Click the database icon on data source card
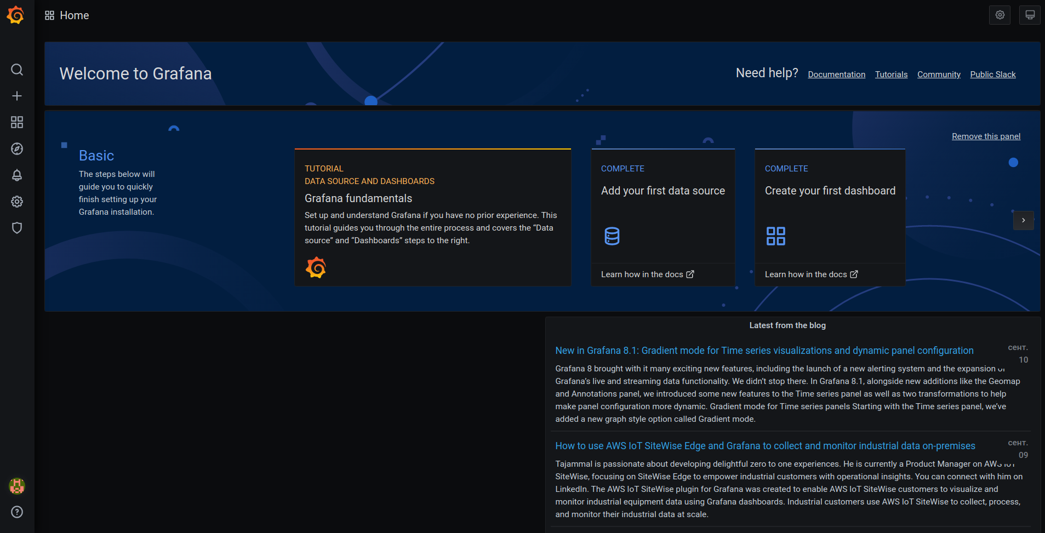Screen dimensions: 1045x533 pyautogui.click(x=612, y=236)
